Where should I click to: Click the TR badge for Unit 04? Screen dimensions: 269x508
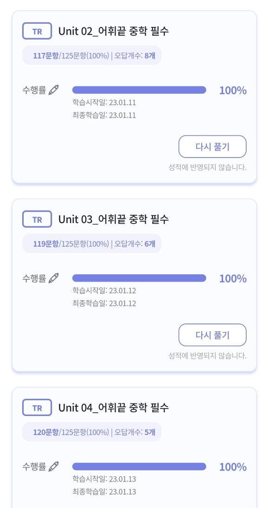37,408
